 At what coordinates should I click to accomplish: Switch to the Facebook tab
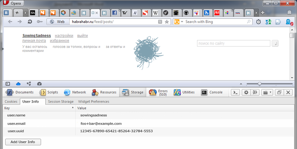(115, 13)
